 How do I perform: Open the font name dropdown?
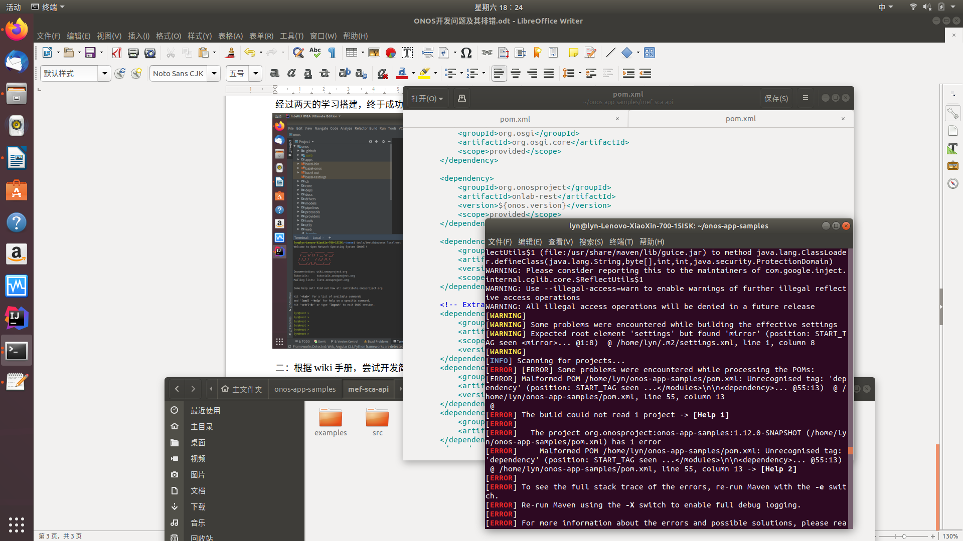click(214, 73)
